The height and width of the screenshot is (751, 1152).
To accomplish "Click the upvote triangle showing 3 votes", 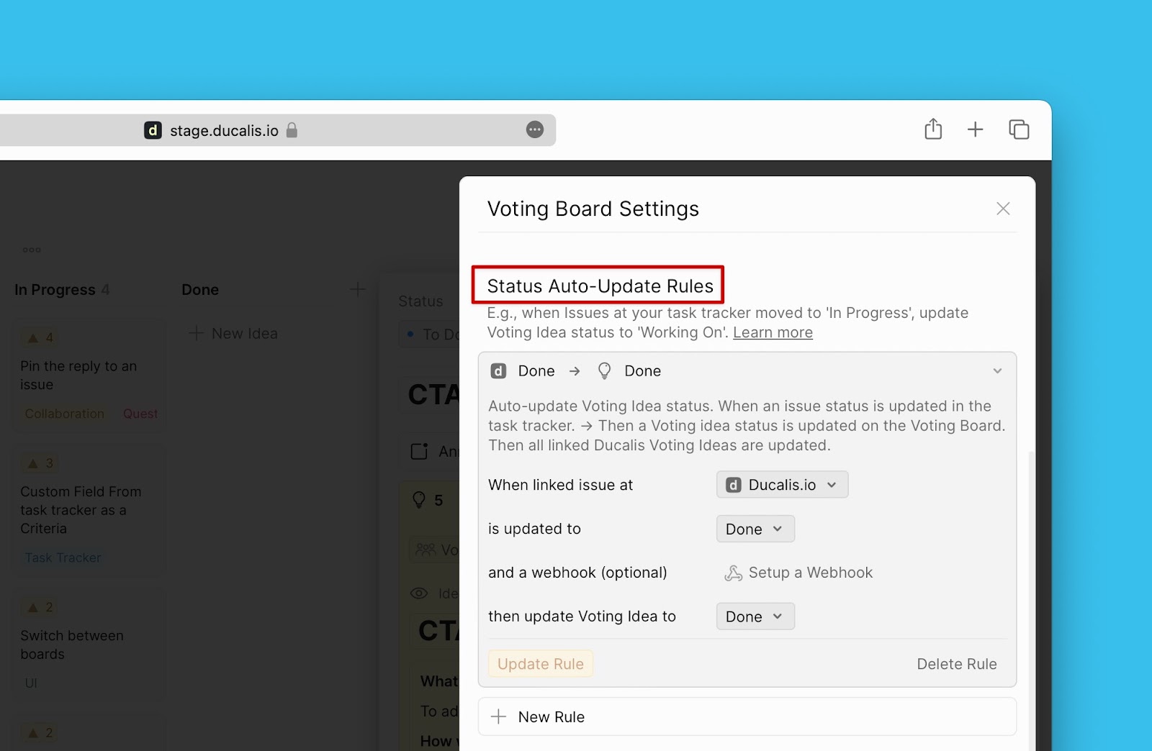I will pyautogui.click(x=33, y=463).
